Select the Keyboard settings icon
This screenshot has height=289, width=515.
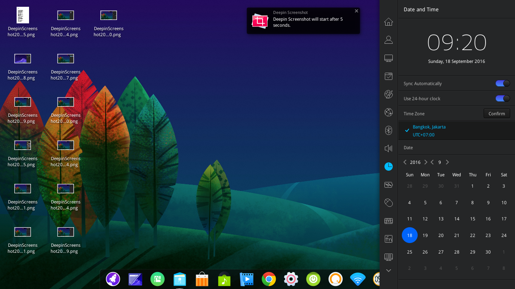coord(388,221)
